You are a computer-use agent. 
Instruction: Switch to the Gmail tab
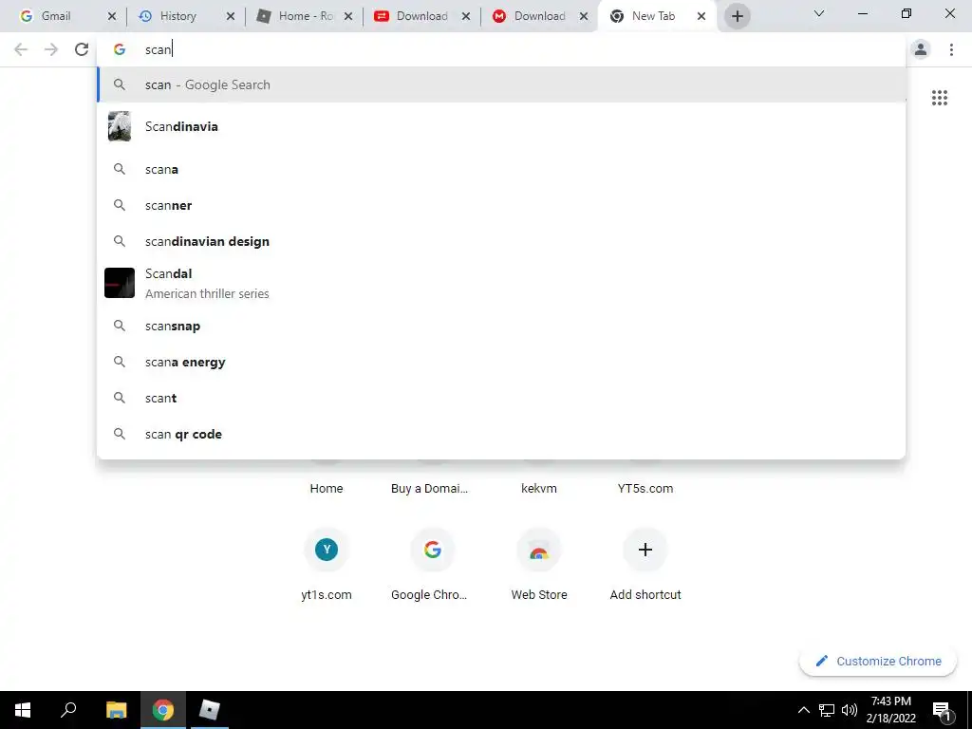point(56,16)
